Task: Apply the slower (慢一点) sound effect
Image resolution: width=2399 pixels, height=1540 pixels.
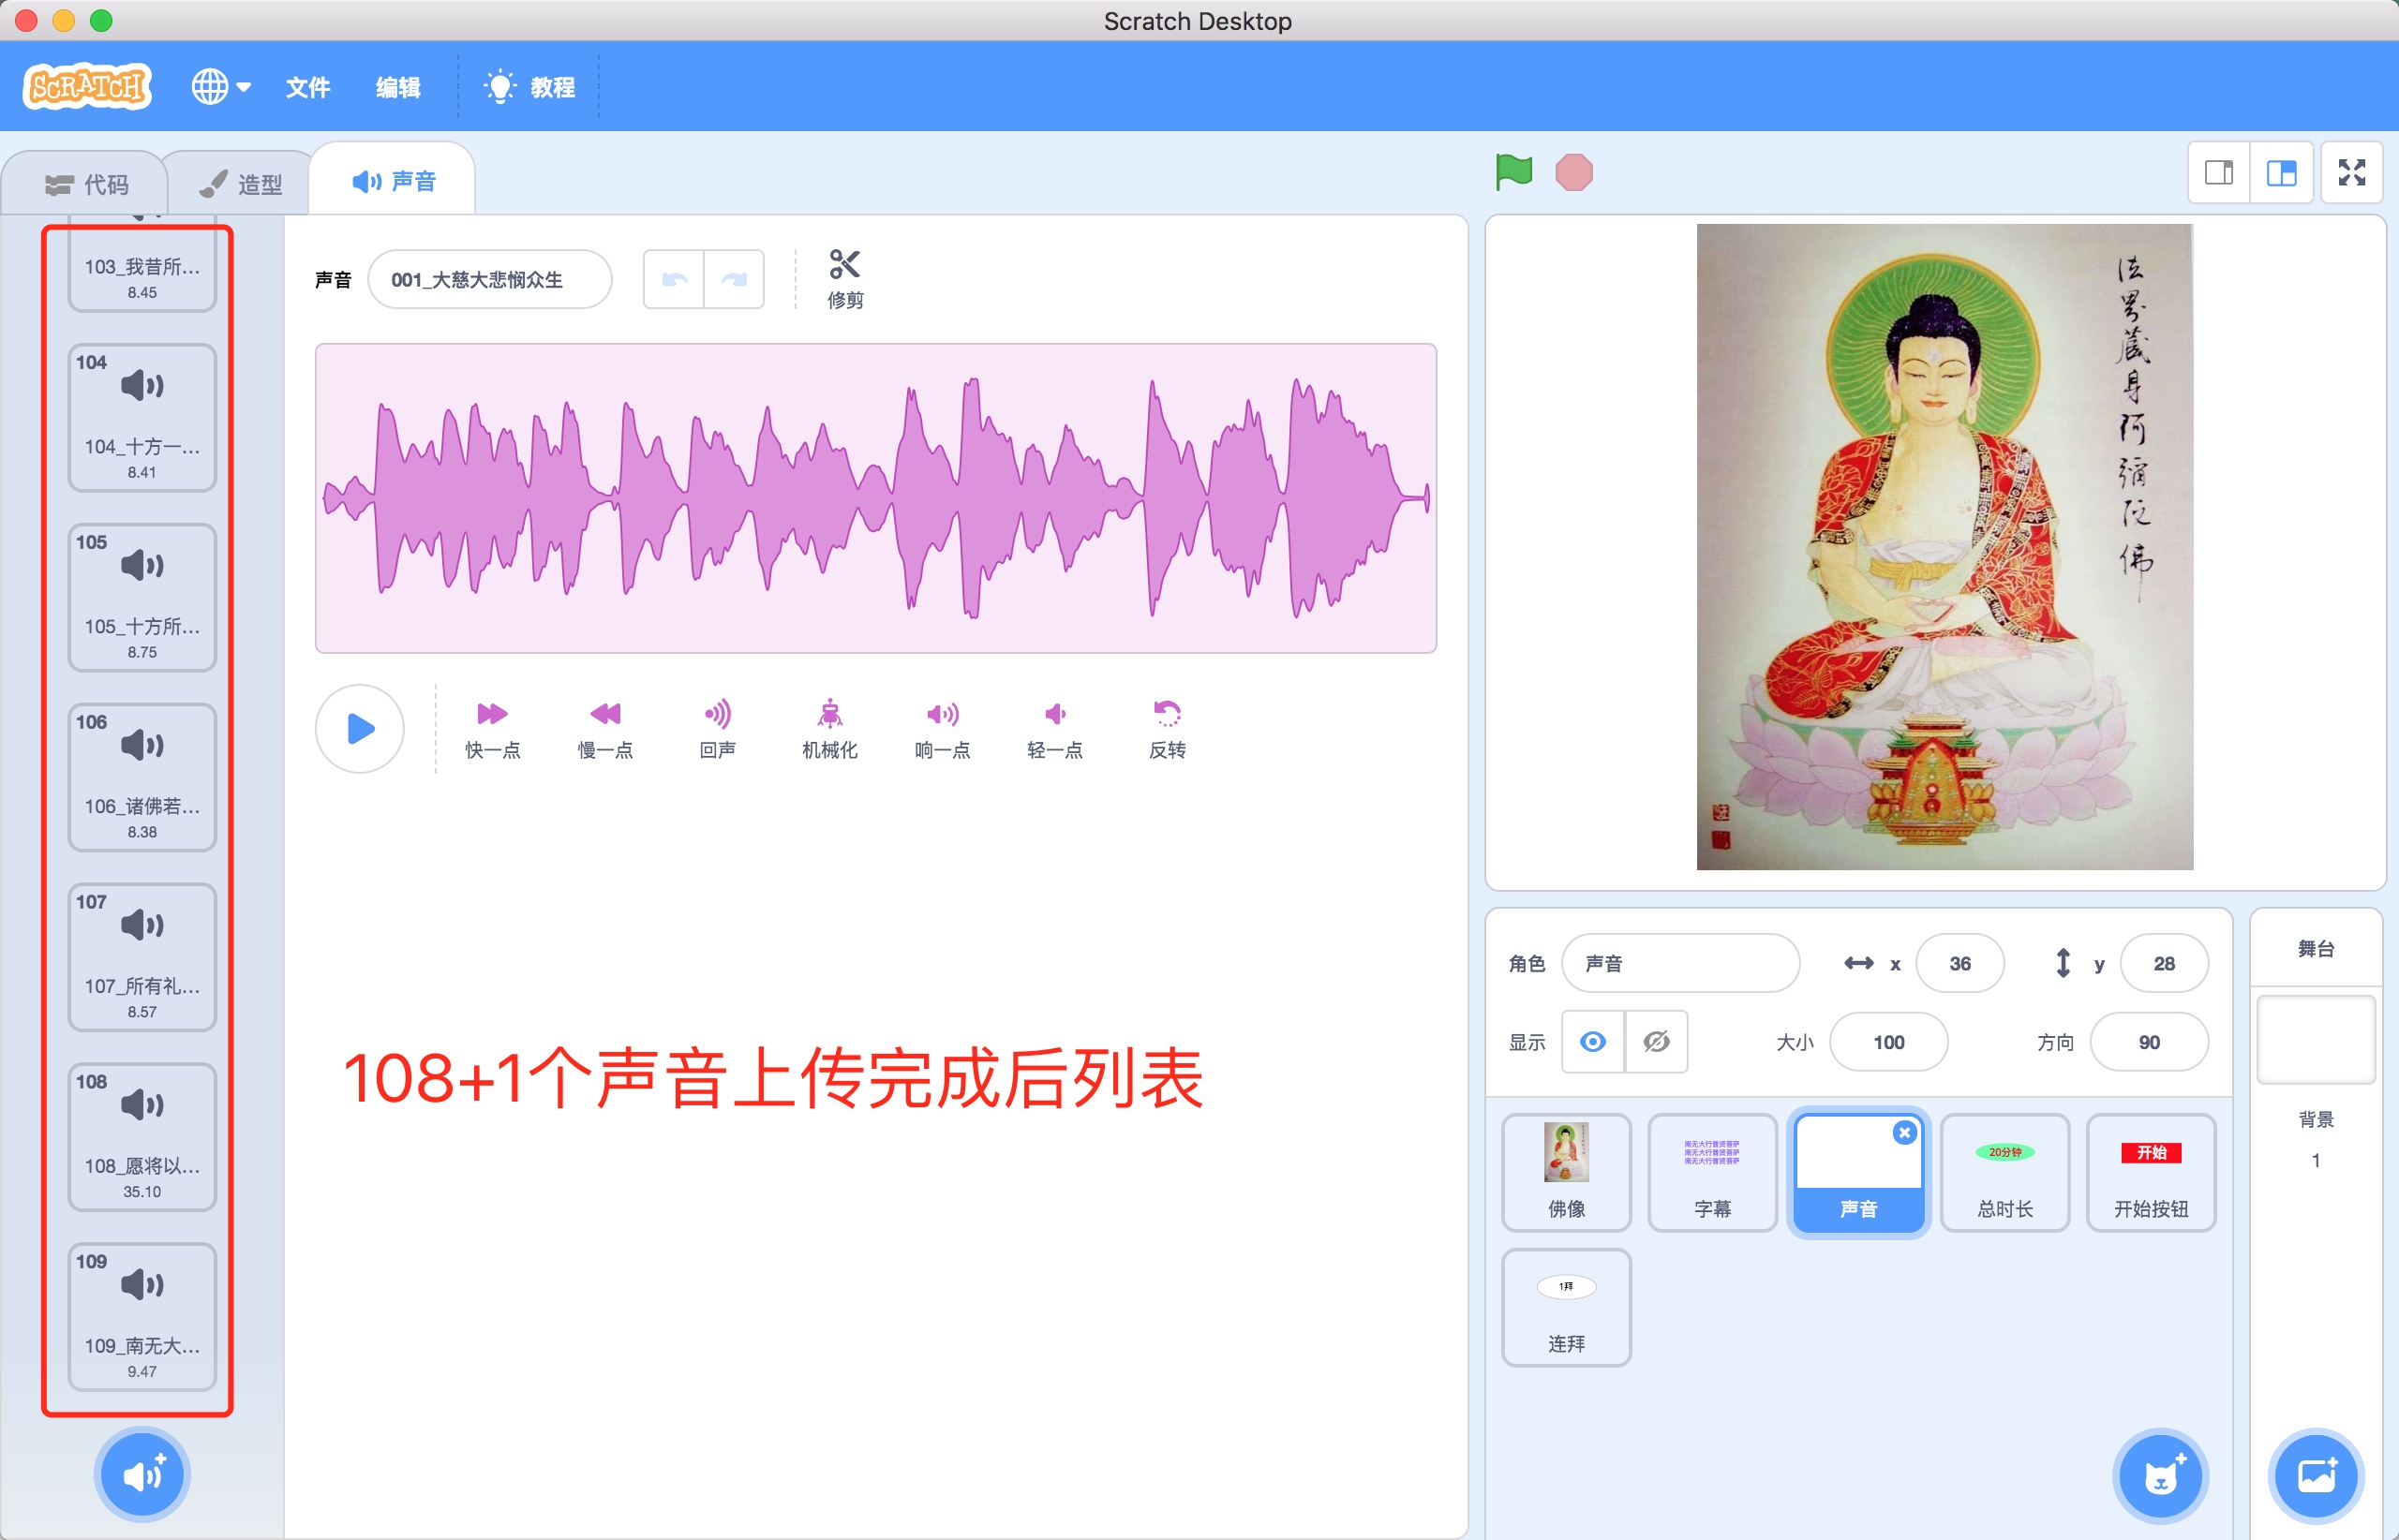Action: tap(605, 730)
